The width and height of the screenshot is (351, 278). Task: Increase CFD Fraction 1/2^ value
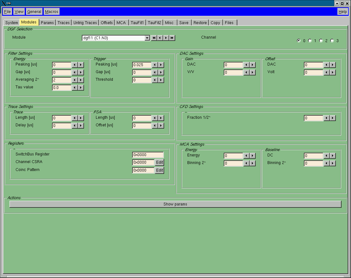click(x=333, y=118)
